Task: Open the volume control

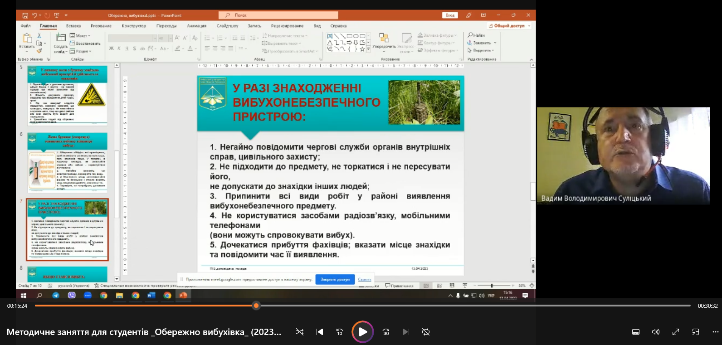Action: pyautogui.click(x=656, y=332)
